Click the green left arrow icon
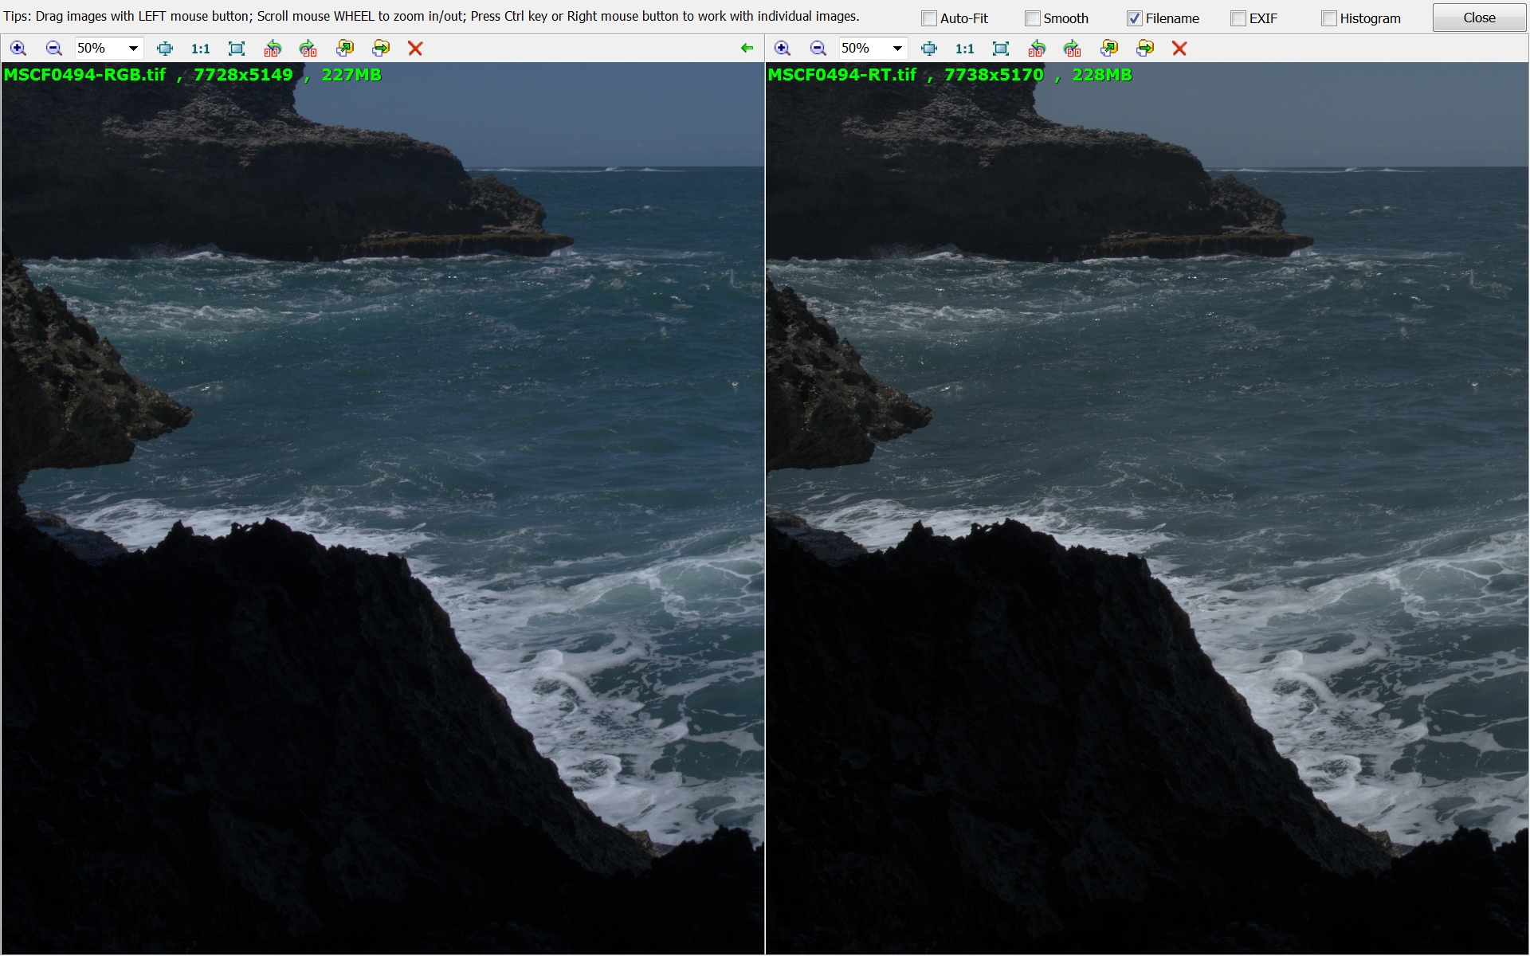This screenshot has height=956, width=1530. (747, 49)
